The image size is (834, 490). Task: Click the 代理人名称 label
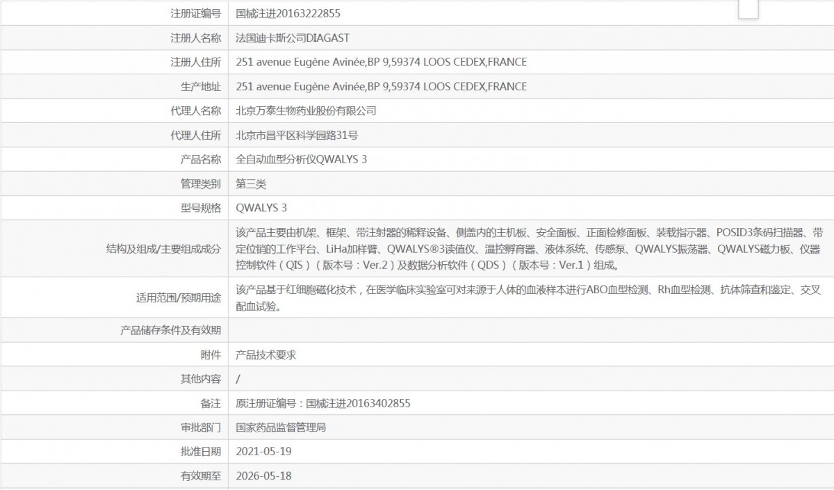tap(196, 111)
